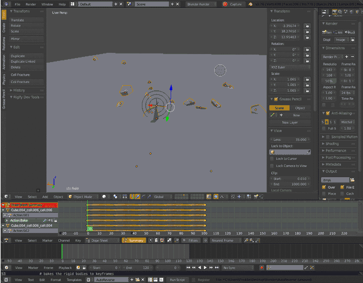Screen dimensions: 363x283
Task: Browse output folder icon
Action: point(352,180)
